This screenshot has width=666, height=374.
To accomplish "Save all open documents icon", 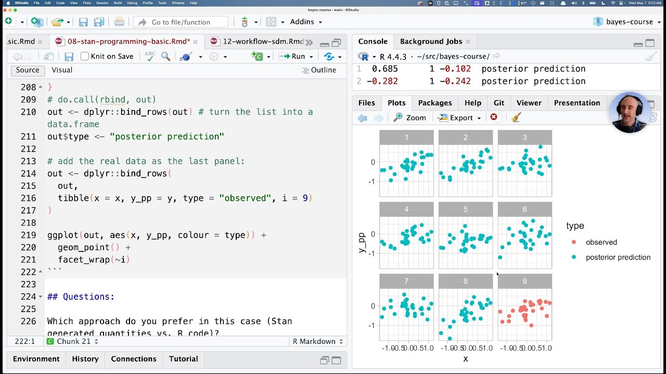I will click(99, 22).
